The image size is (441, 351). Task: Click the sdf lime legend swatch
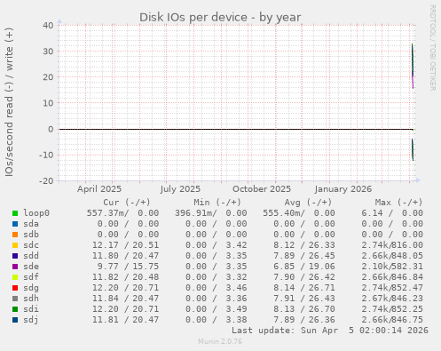(x=15, y=277)
